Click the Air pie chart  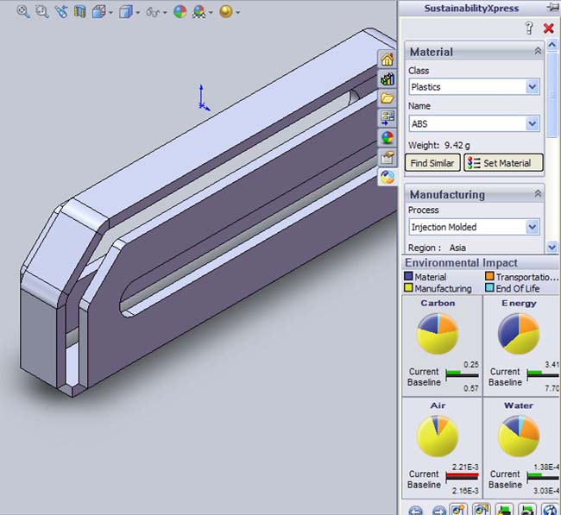(438, 436)
